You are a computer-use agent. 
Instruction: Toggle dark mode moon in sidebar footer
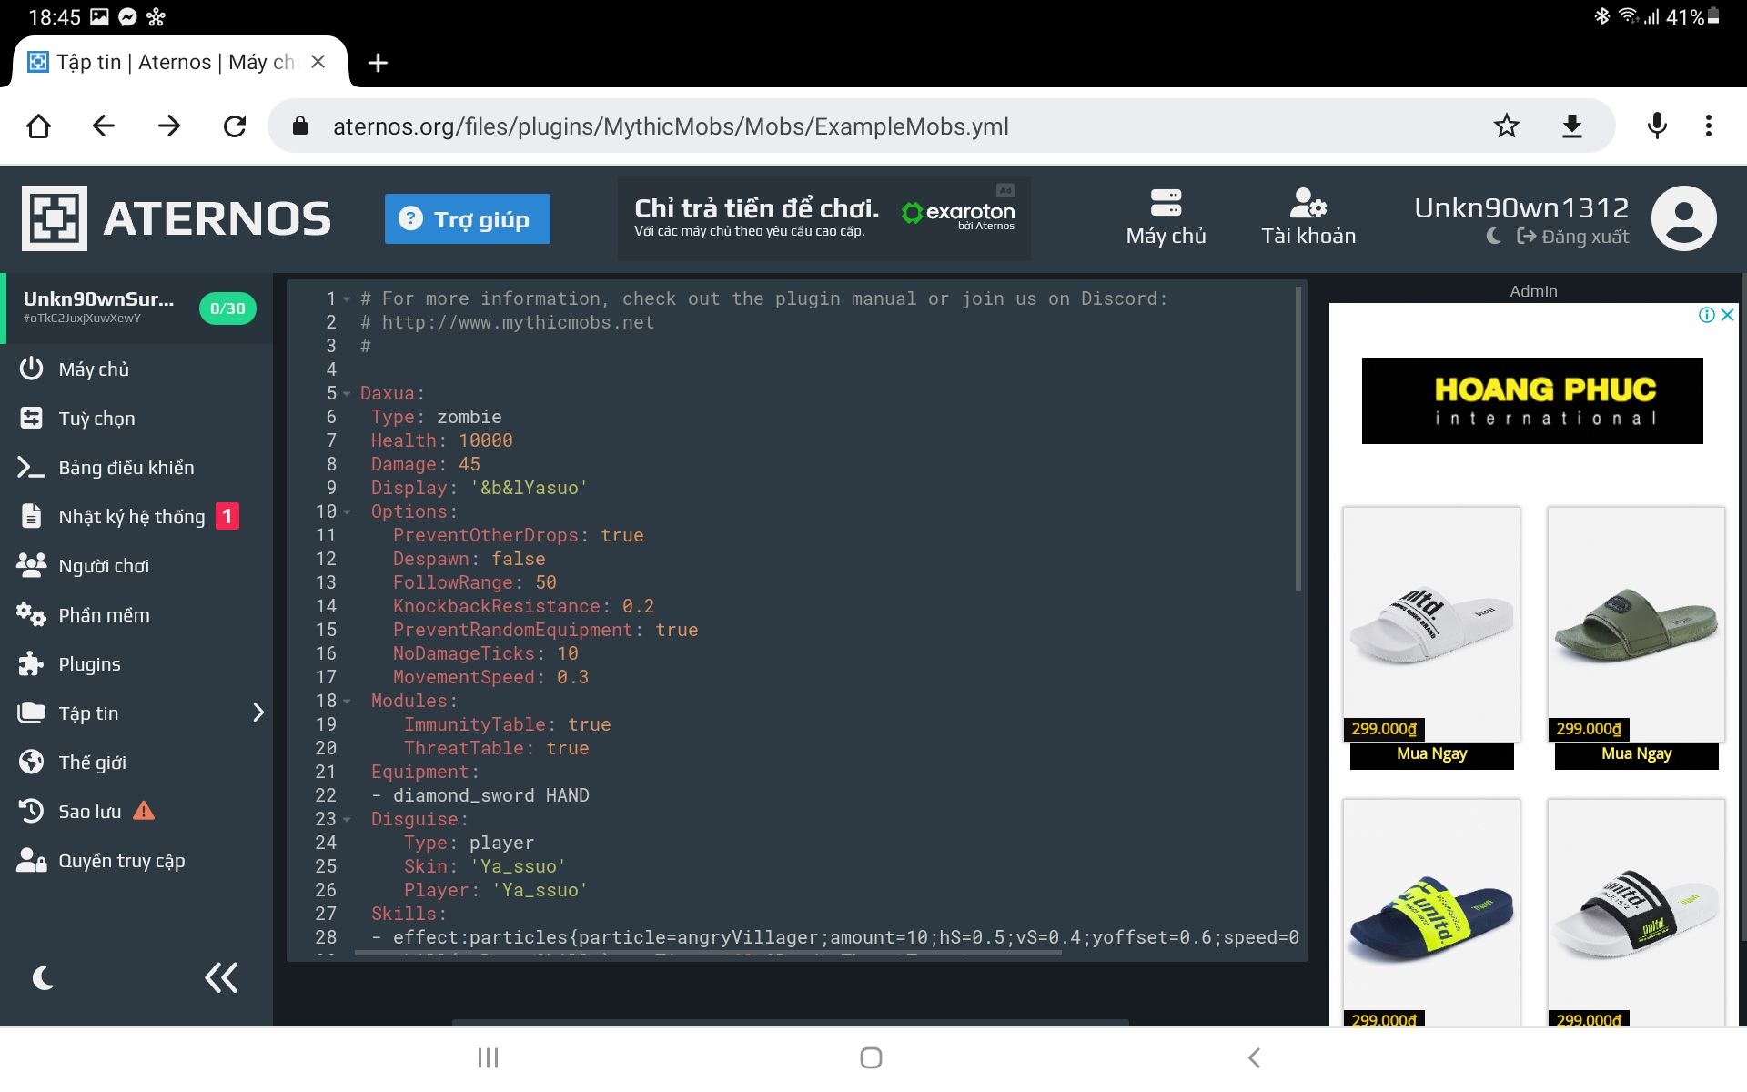pos(43,978)
